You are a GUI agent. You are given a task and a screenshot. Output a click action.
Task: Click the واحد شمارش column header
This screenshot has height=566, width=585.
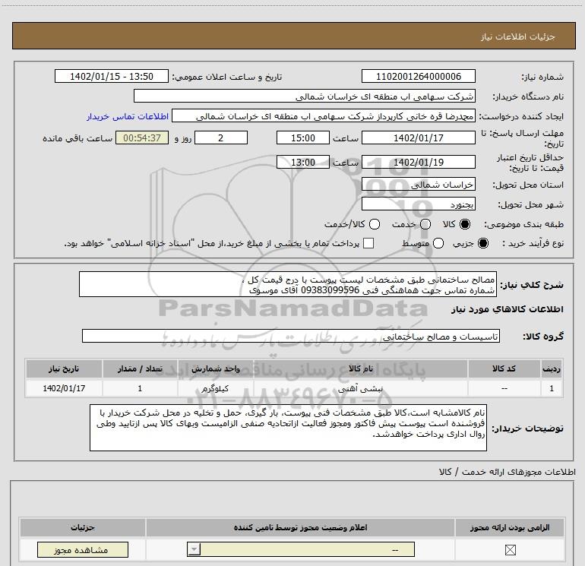click(215, 368)
